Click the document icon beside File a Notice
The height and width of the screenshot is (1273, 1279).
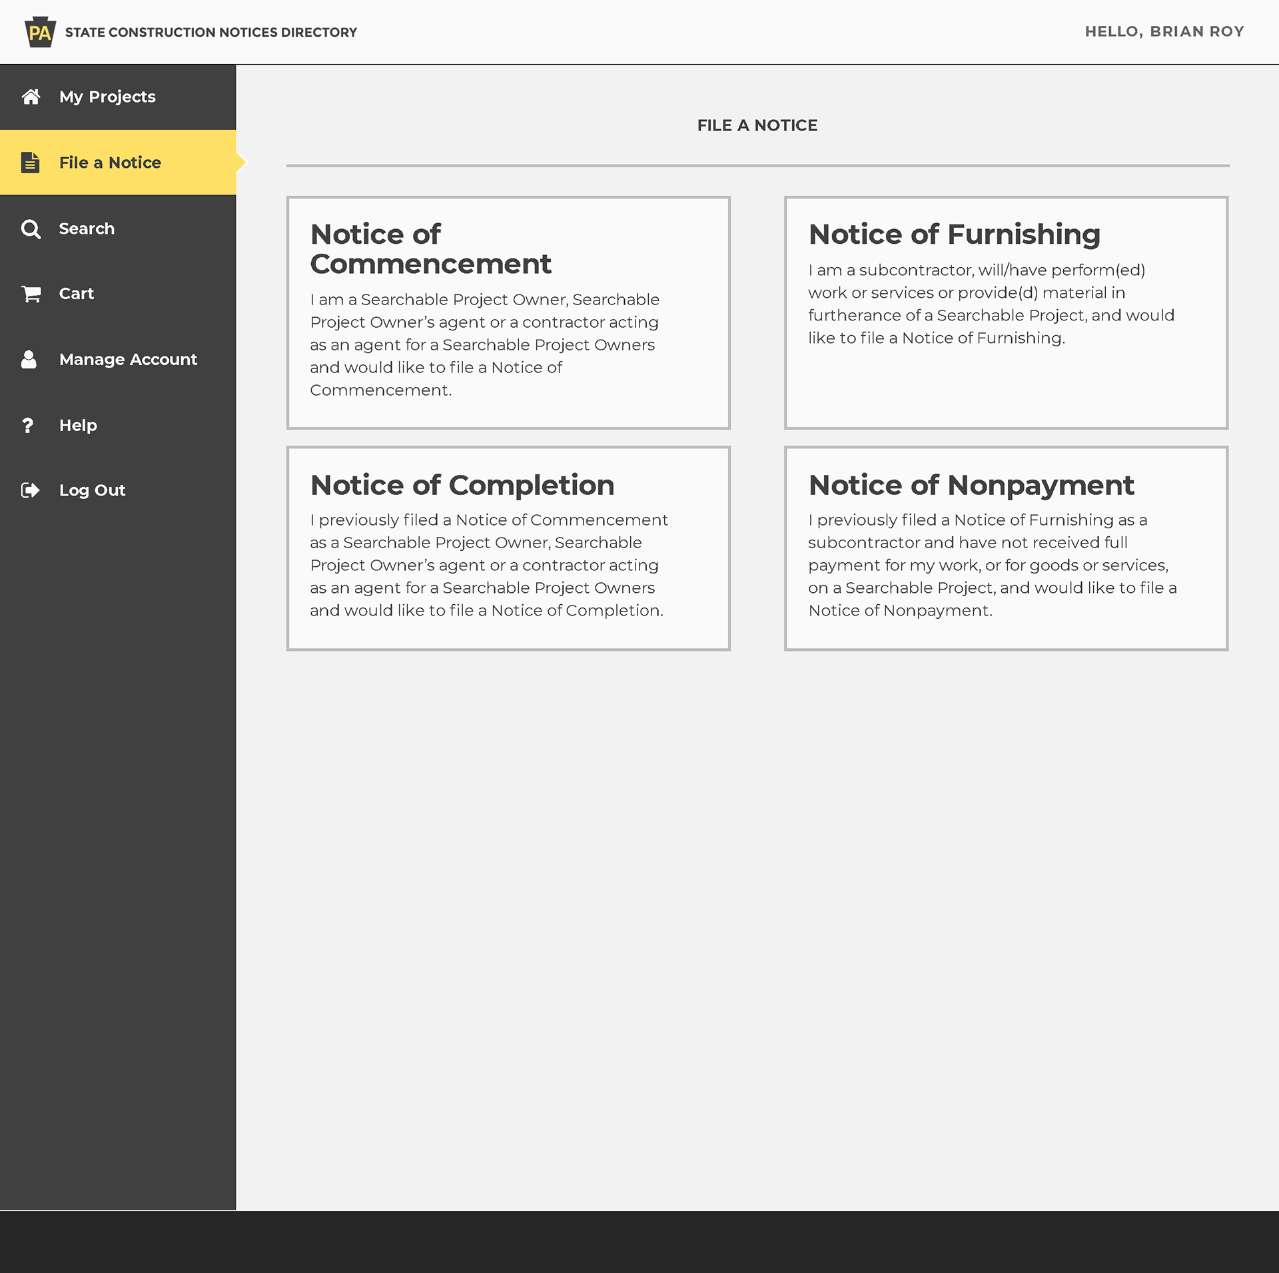[x=31, y=163]
